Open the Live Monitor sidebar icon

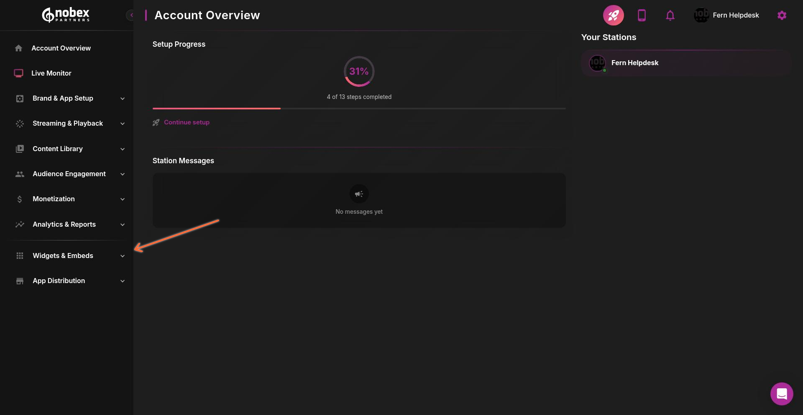pos(19,73)
